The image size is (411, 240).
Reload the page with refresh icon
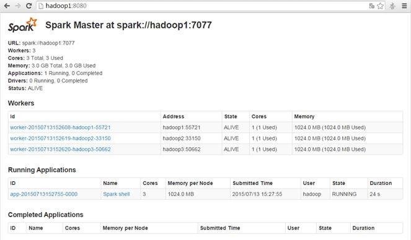tap(29, 6)
